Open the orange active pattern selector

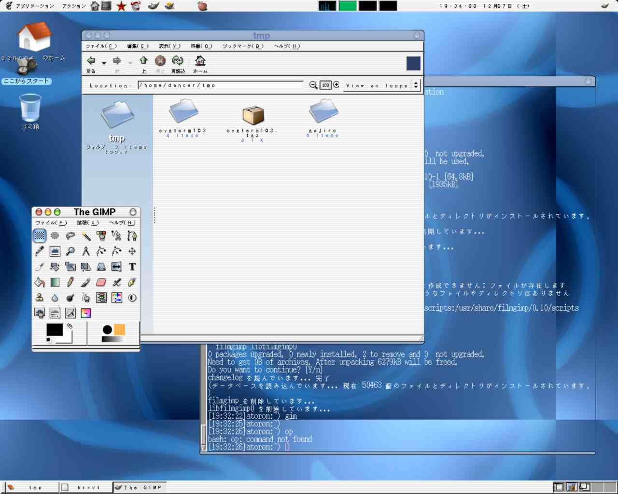point(120,329)
